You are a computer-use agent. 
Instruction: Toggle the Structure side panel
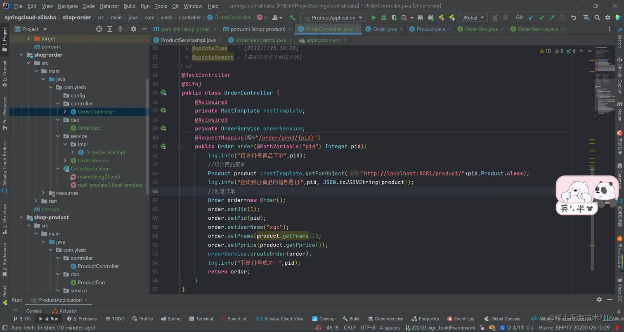[x=5, y=216]
